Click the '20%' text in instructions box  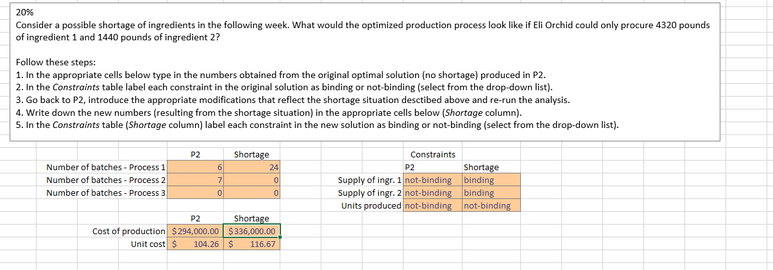tap(24, 12)
